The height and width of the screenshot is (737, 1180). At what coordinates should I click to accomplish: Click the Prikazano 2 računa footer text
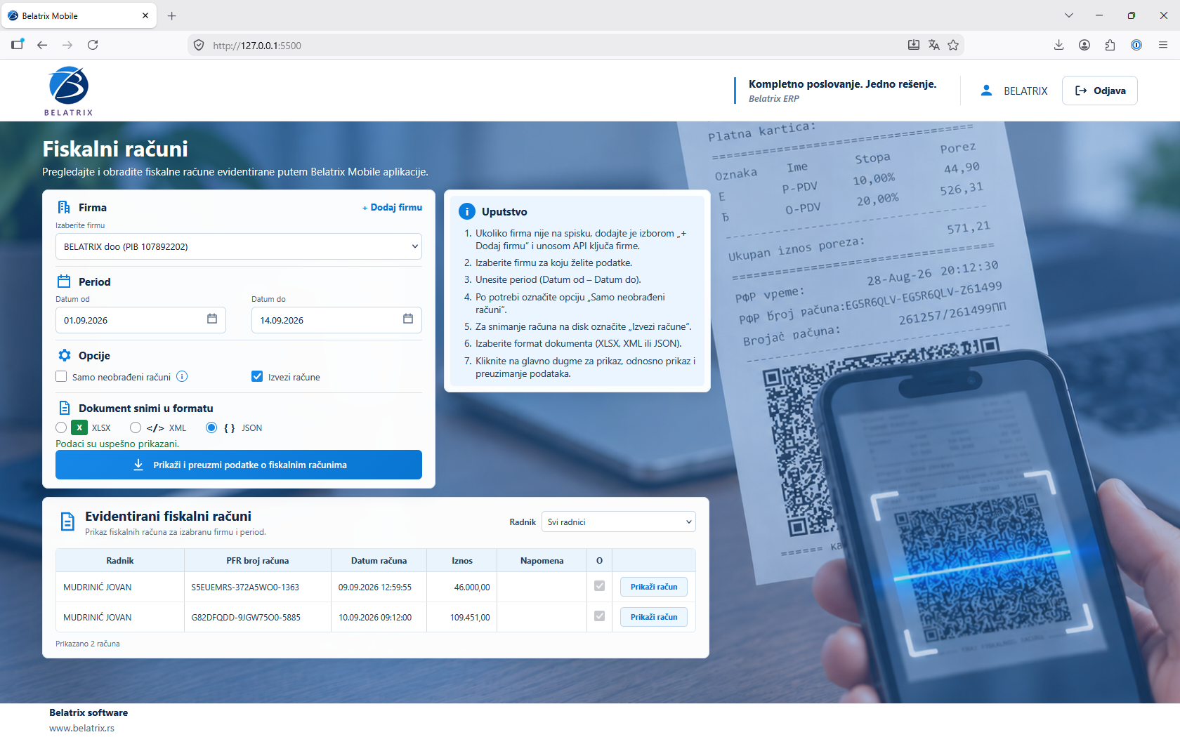(88, 644)
